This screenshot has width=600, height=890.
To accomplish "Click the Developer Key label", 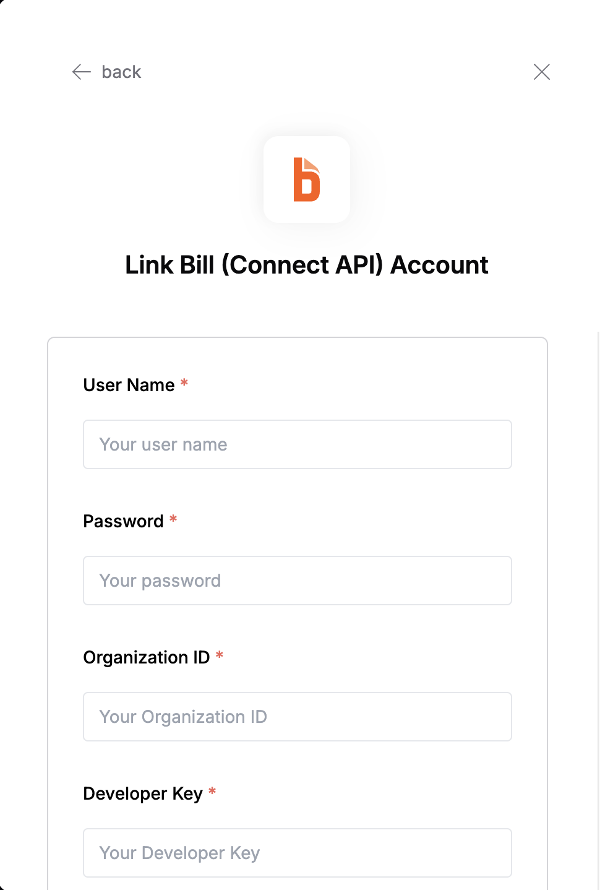I will pos(143,793).
